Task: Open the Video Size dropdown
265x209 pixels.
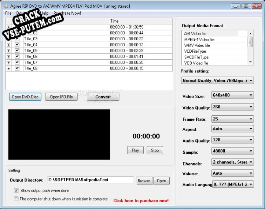Action: point(232,95)
